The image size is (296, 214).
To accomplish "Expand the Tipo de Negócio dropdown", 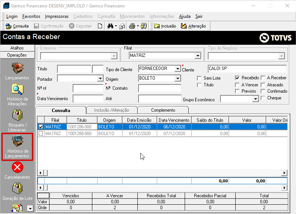I will click(x=281, y=56).
